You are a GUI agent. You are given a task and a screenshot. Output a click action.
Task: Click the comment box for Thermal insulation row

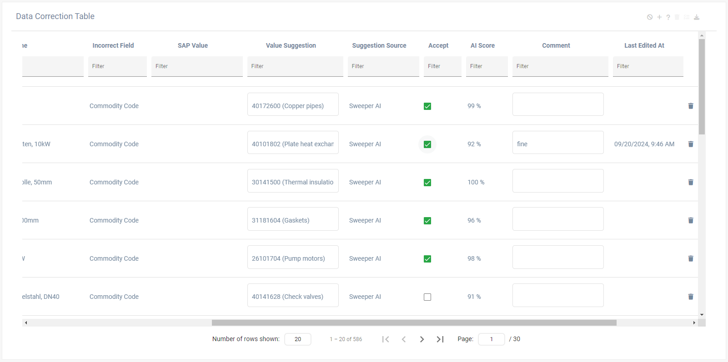pyautogui.click(x=558, y=181)
